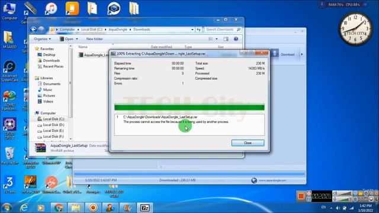The image size is (379, 213).
Task: Open AOMEI Partition desktop icon
Action: [x=9, y=101]
